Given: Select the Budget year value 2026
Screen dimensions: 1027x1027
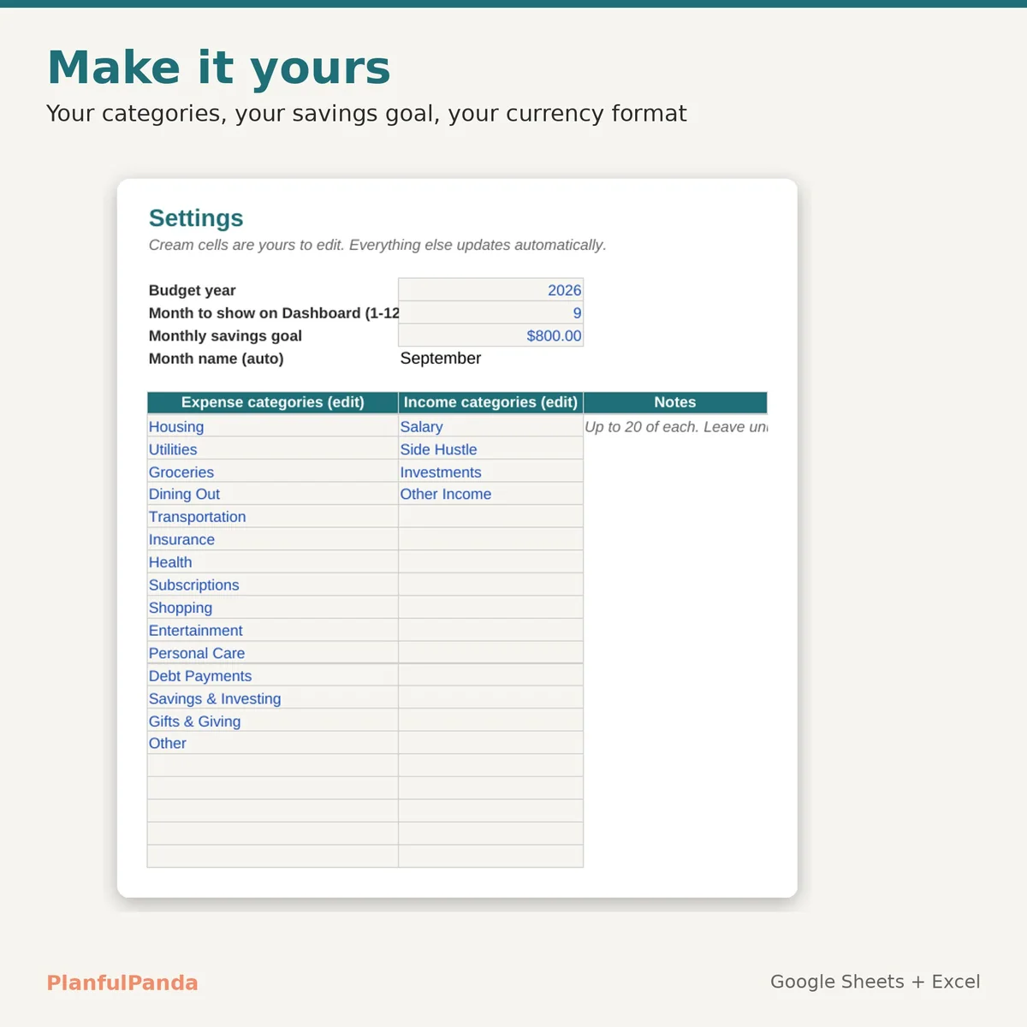Looking at the screenshot, I should 490,290.
